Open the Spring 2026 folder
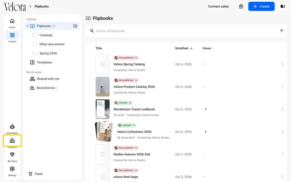 point(48,53)
